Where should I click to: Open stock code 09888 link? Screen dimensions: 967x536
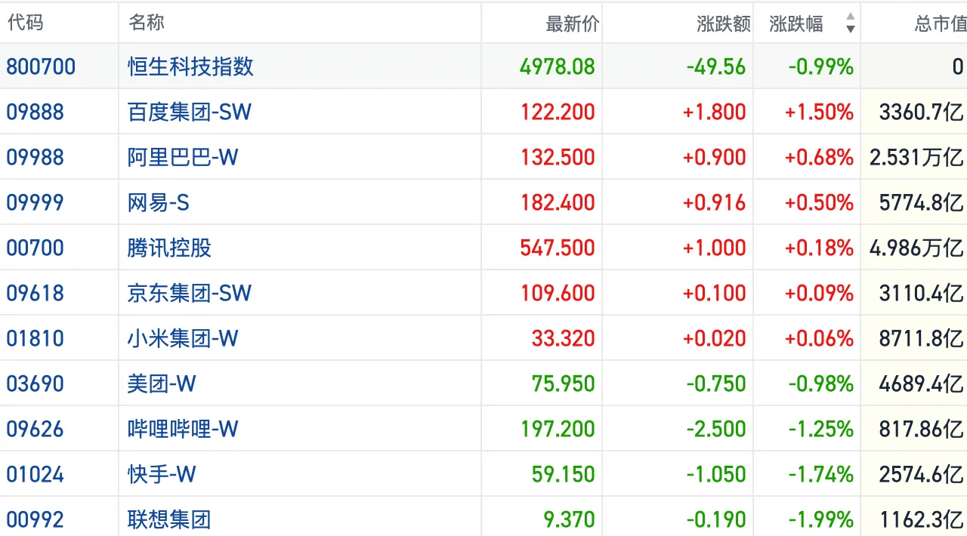point(36,112)
